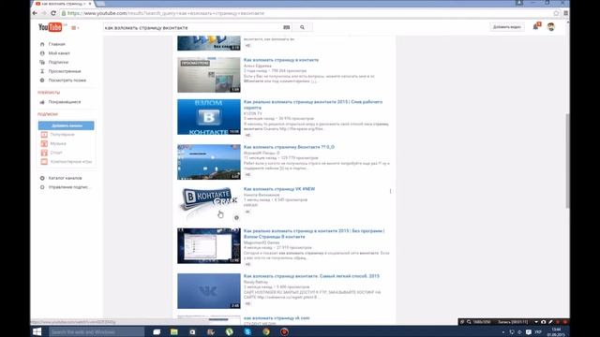
Task: Open Chrome from the taskbar
Action: click(266, 332)
